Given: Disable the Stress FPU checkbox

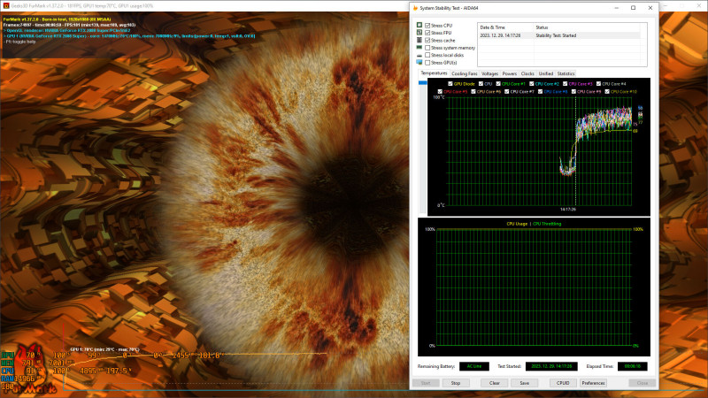Looking at the screenshot, I should 428,34.
